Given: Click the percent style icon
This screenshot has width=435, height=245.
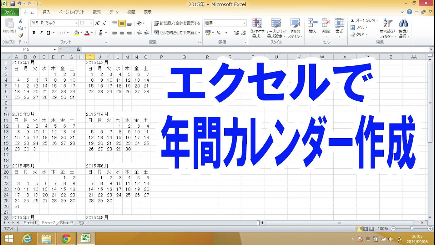Looking at the screenshot, I should pyautogui.click(x=219, y=33).
